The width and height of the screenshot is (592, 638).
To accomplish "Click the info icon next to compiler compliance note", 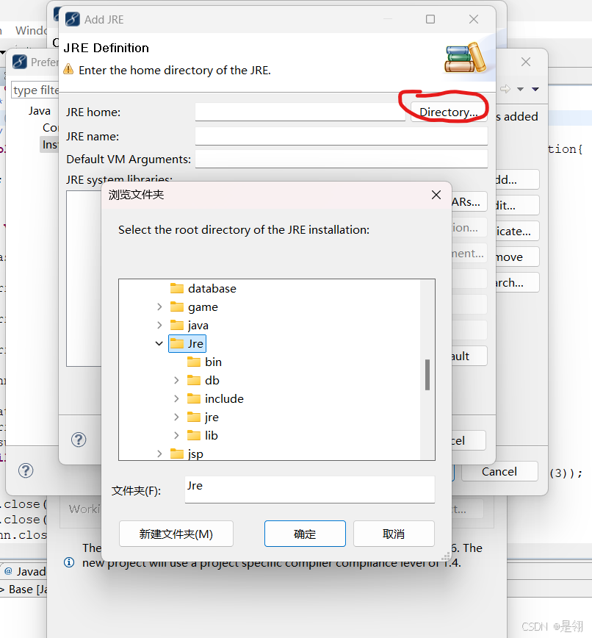I will point(70,562).
